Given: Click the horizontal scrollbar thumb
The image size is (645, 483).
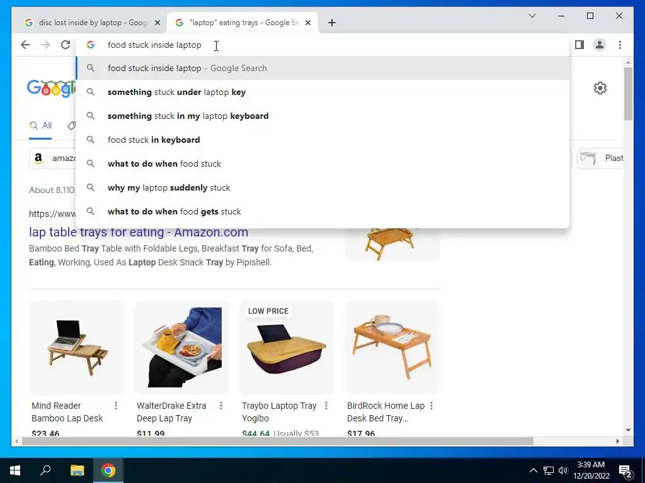Looking at the screenshot, I should 278,441.
